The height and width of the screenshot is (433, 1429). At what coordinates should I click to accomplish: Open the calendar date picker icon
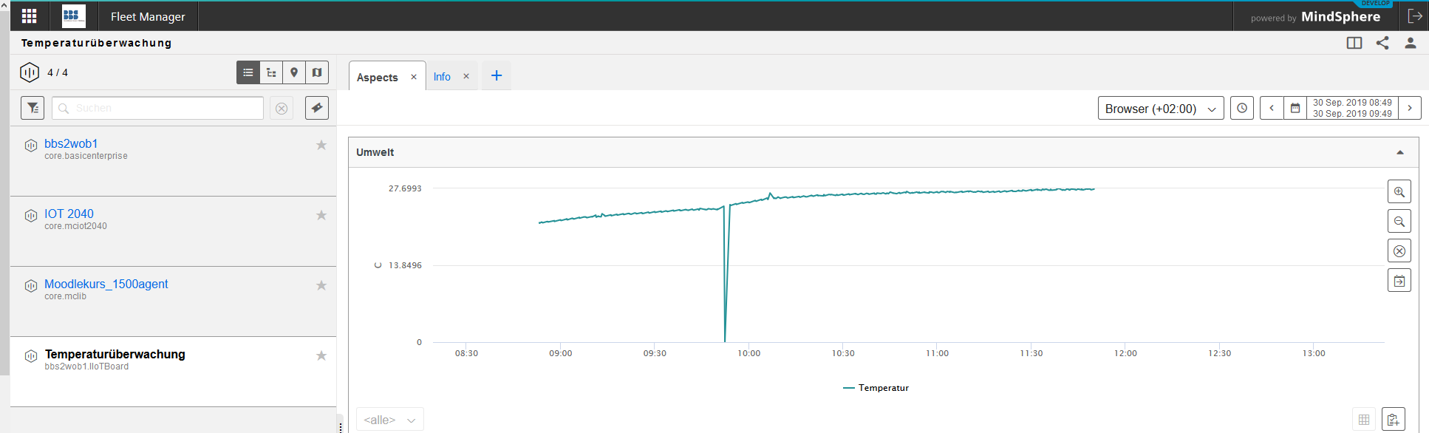[x=1295, y=108]
